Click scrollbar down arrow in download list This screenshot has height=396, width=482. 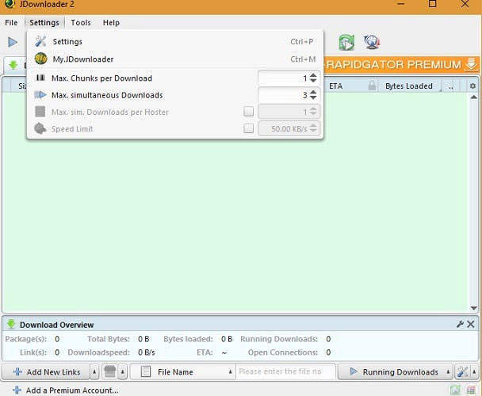[x=474, y=308]
